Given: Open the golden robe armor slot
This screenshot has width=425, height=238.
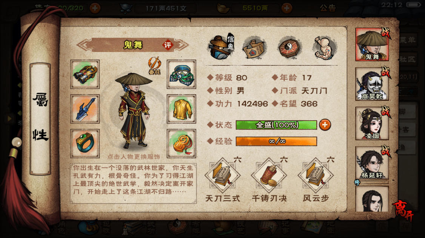Looking at the screenshot, I should (181, 109).
